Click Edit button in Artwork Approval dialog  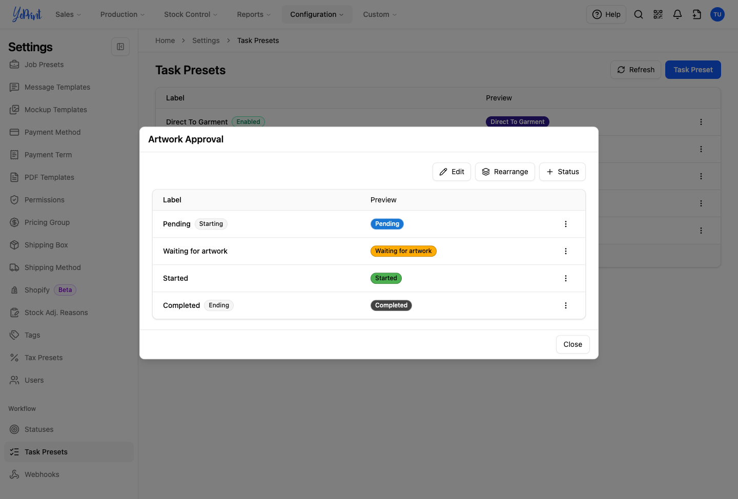click(x=452, y=172)
